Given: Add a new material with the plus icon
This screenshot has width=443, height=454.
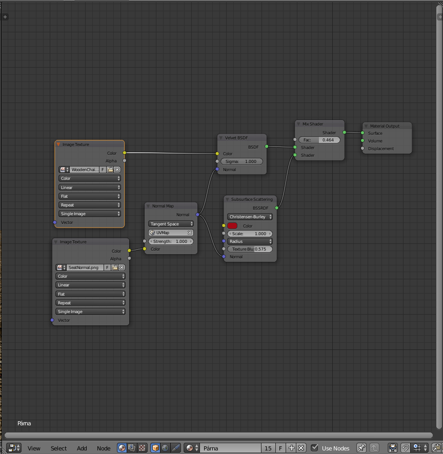Looking at the screenshot, I should (x=291, y=448).
